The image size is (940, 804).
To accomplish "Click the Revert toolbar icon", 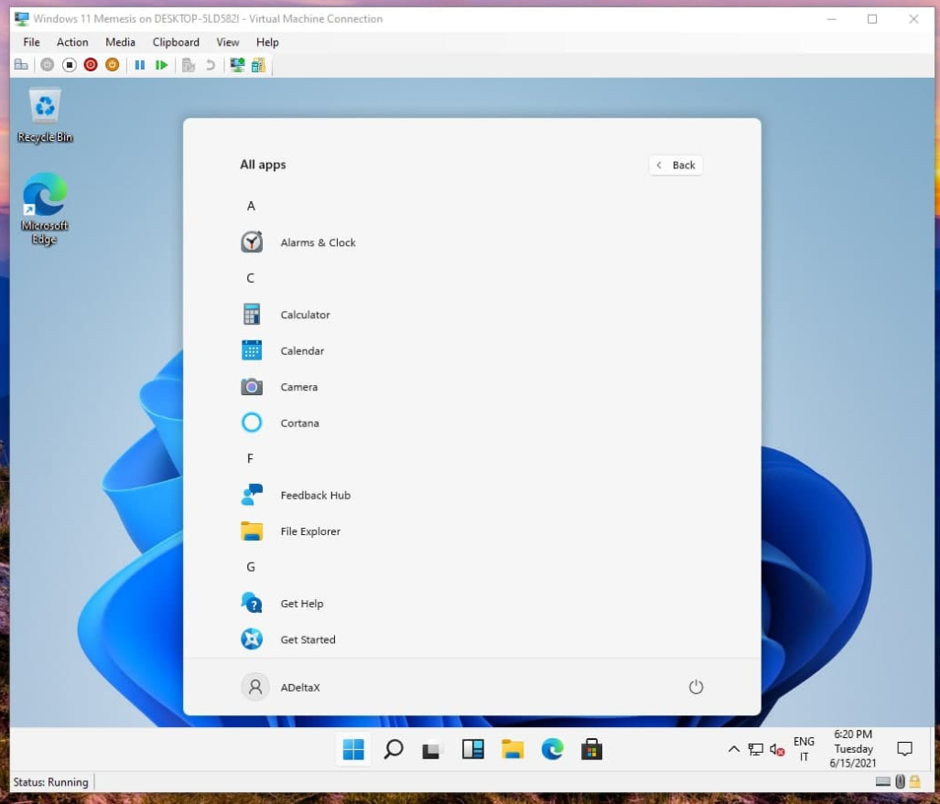I will point(211,65).
